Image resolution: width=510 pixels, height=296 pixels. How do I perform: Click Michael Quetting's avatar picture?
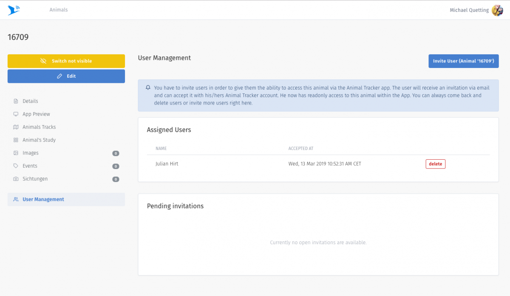tap(497, 10)
